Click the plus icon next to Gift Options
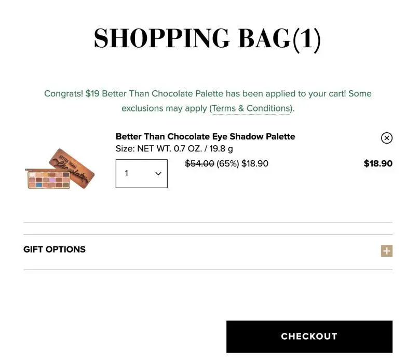Image resolution: width=420 pixels, height=363 pixels. pos(386,251)
